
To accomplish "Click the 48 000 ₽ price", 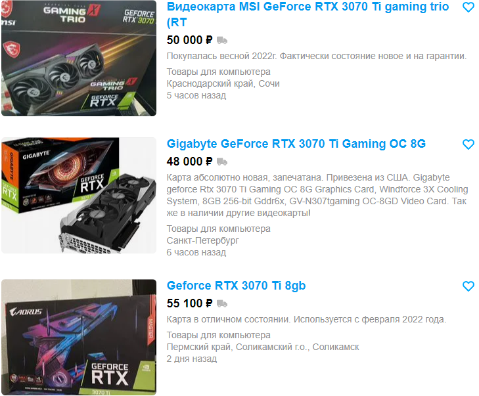I will coord(189,162).
